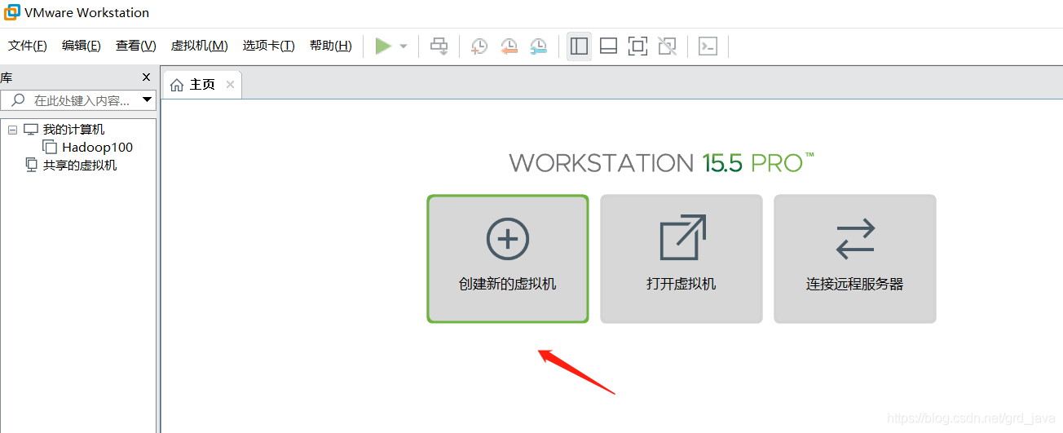Open the 帮助(H) menu
This screenshot has width=1063, height=433.
331,46
